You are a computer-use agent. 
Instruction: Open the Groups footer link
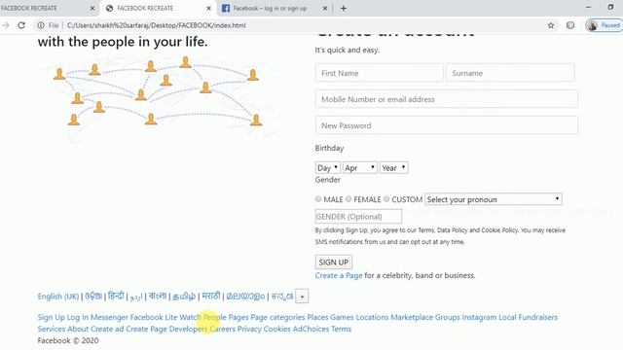[448, 317]
